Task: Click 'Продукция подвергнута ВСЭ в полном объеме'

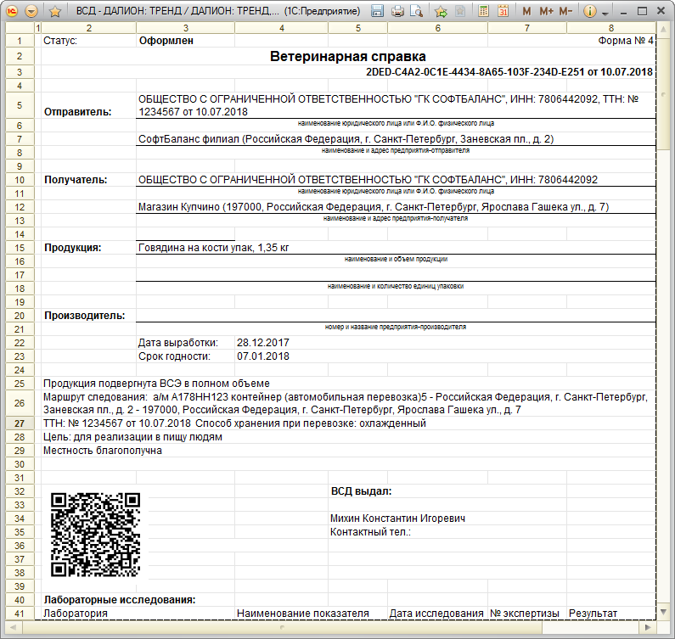Action: 156,384
